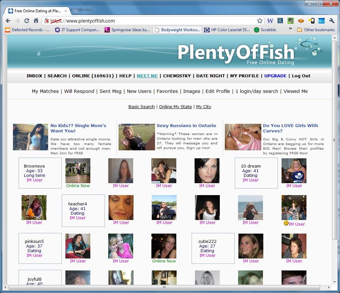Open My Matches

point(45,91)
